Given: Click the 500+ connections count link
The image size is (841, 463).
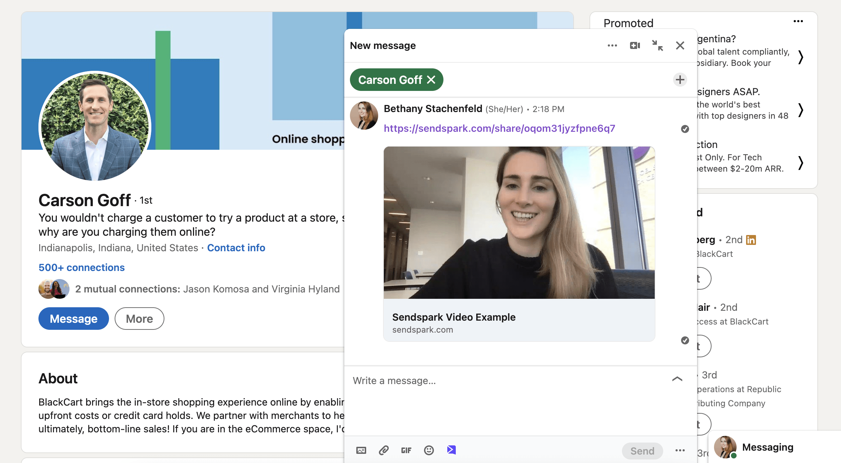Looking at the screenshot, I should pos(81,267).
